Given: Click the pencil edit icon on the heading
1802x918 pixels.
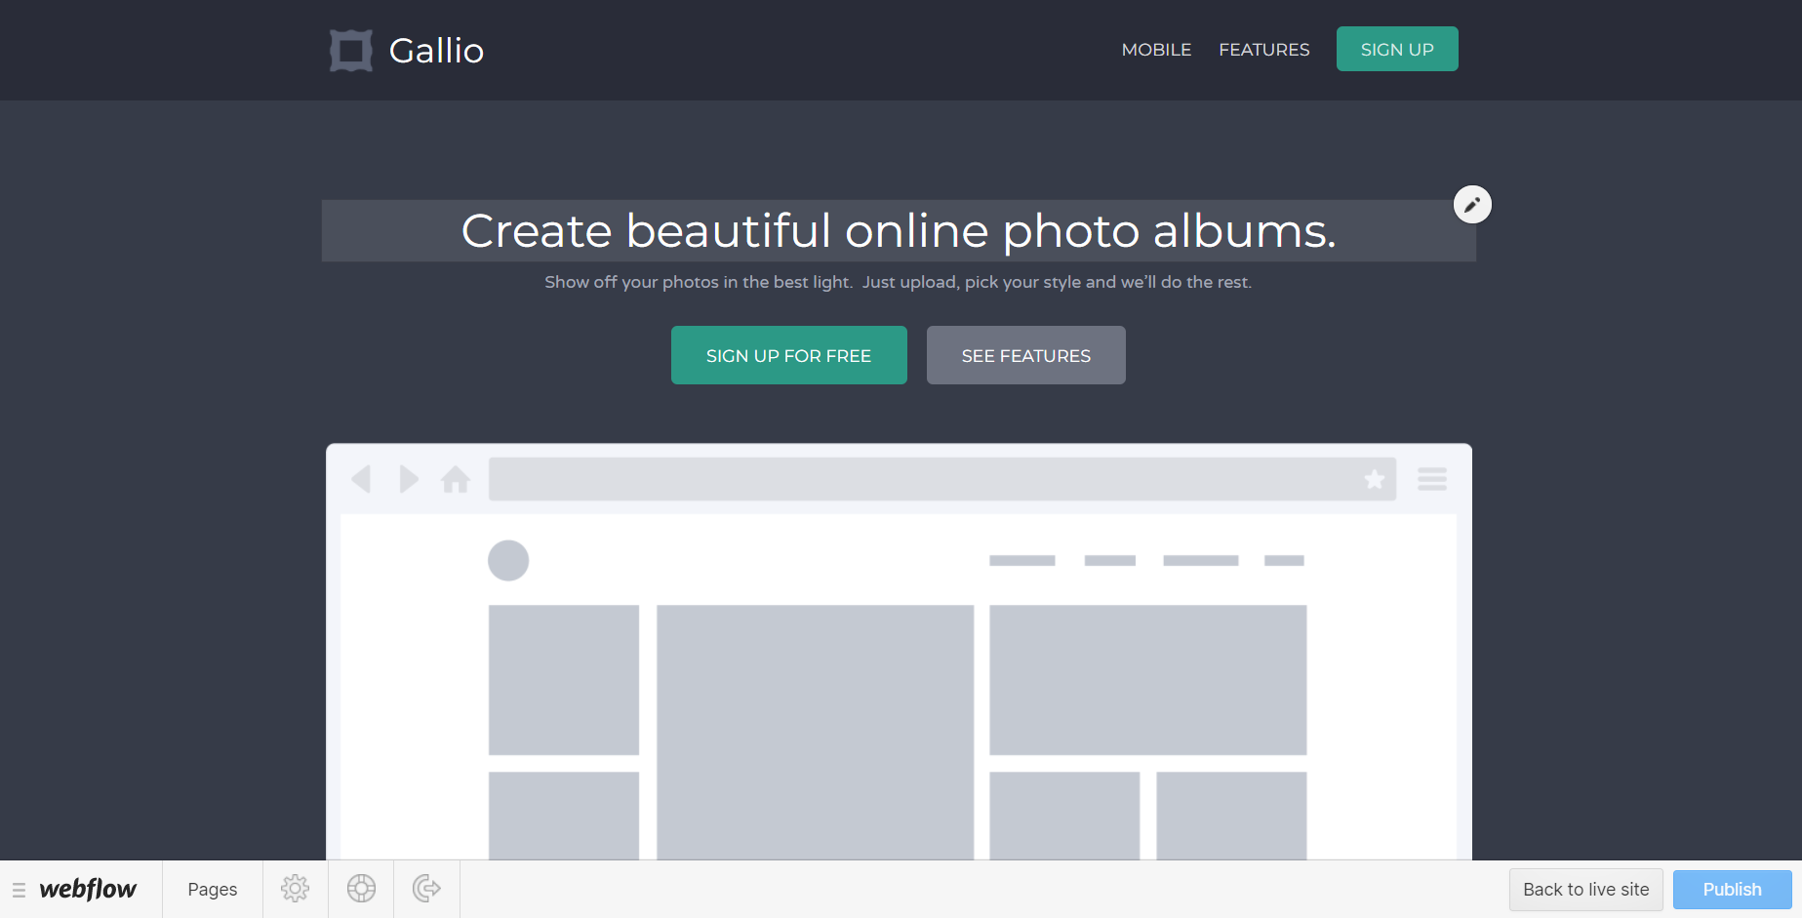Looking at the screenshot, I should (1472, 204).
